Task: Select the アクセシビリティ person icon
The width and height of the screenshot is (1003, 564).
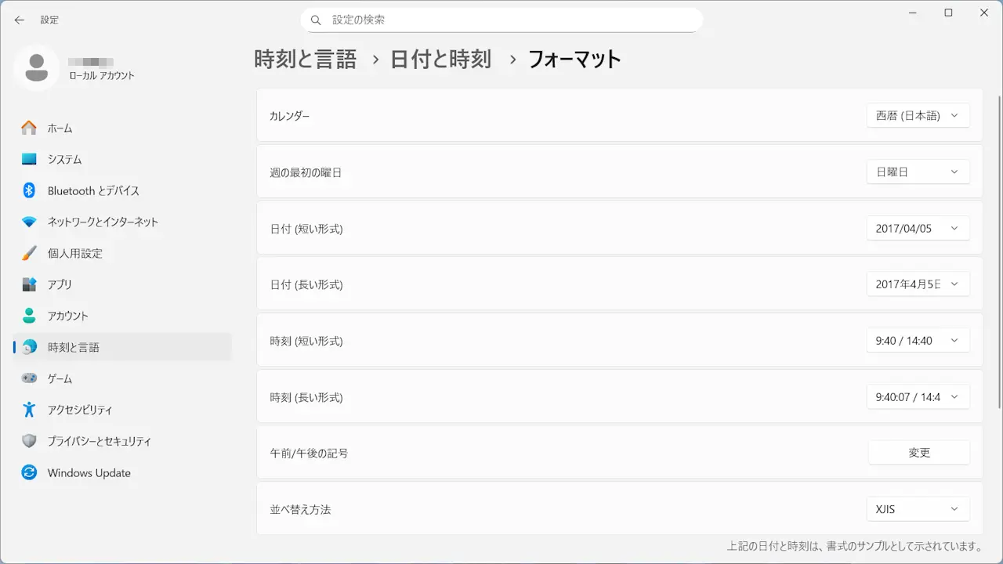Action: click(29, 410)
